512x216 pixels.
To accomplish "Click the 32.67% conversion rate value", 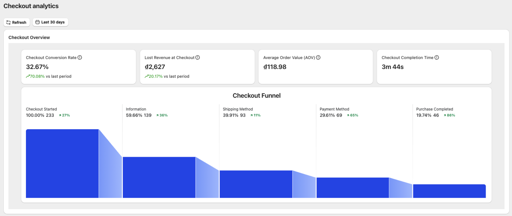I will pos(37,67).
